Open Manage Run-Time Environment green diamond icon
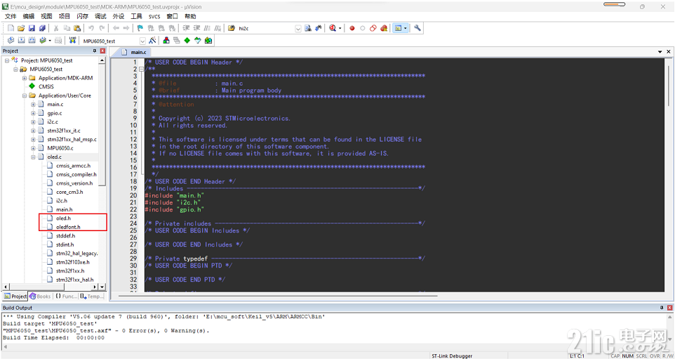The height and width of the screenshot is (359, 675). [187, 41]
